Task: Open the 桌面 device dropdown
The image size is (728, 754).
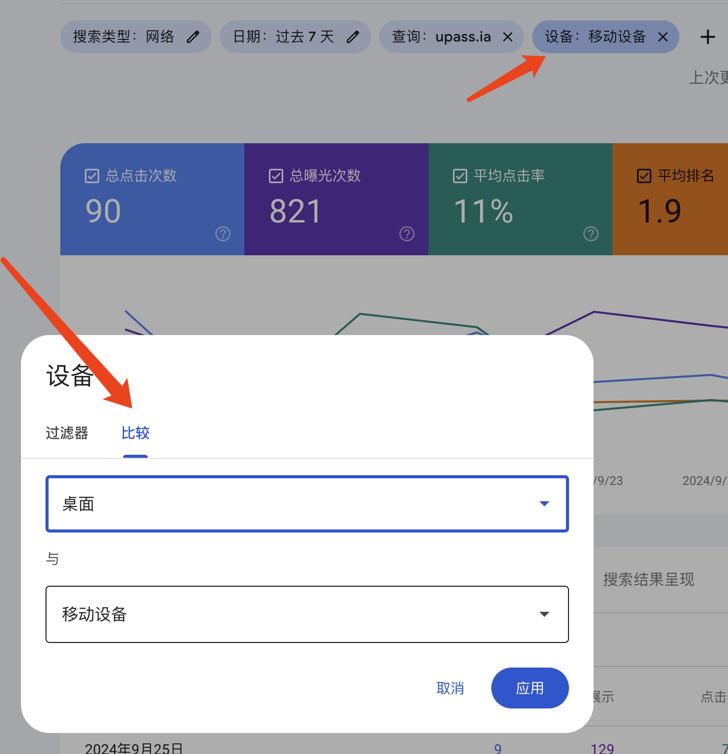Action: pos(307,504)
